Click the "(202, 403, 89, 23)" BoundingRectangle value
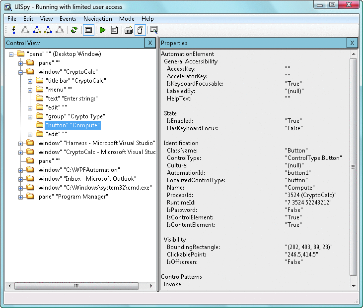 (309, 247)
